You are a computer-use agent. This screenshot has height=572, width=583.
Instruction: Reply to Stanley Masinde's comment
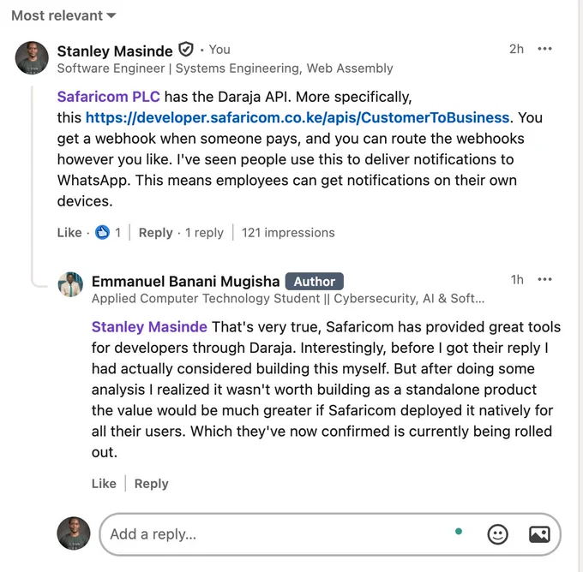(155, 233)
